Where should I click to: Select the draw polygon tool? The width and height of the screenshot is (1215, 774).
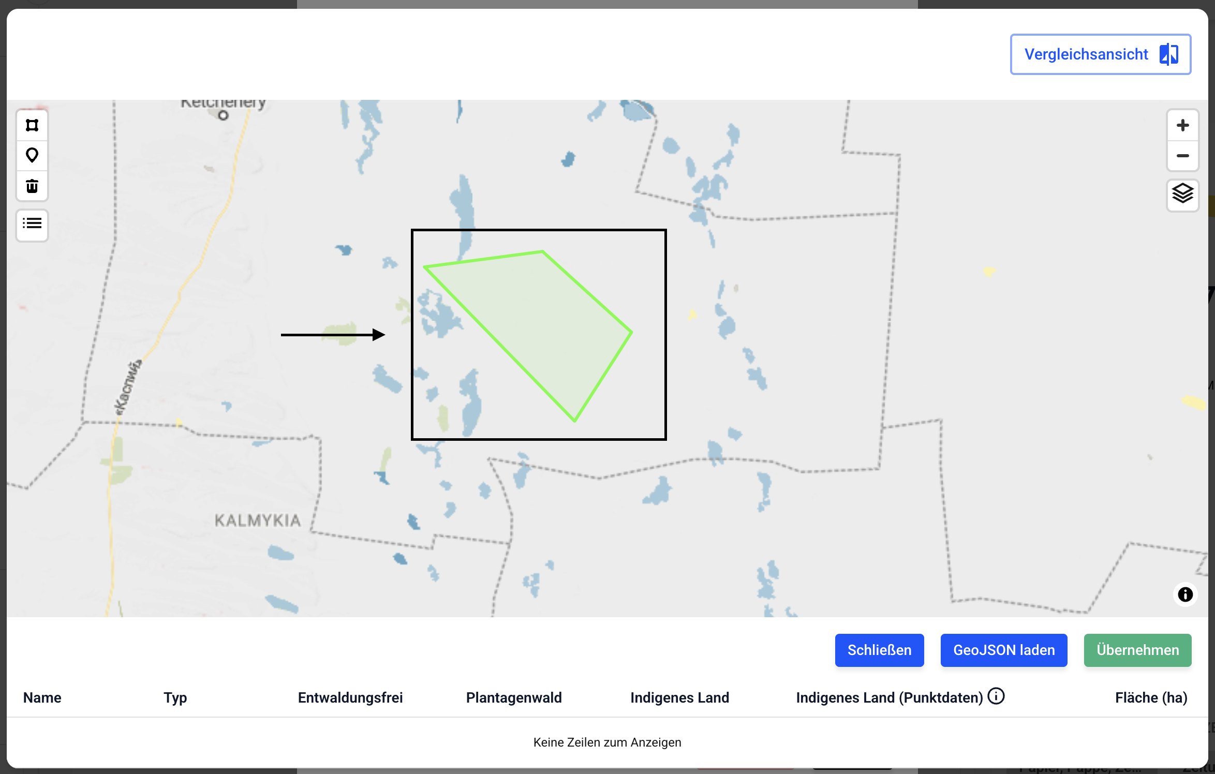[32, 125]
